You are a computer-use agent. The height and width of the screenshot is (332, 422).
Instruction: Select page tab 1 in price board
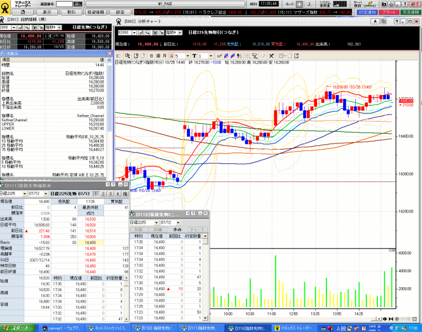pyautogui.click(x=96, y=194)
